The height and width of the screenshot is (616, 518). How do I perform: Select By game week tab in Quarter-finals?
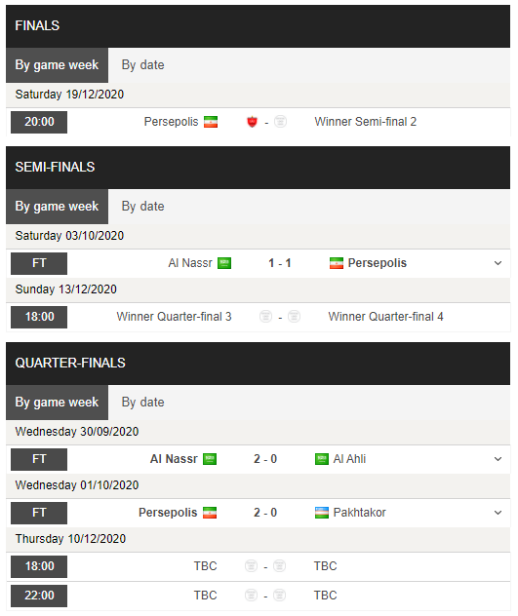pyautogui.click(x=57, y=403)
